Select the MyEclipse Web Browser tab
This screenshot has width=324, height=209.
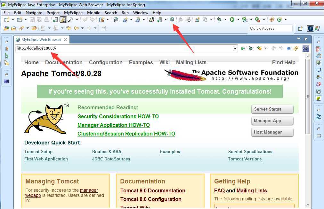point(42,39)
